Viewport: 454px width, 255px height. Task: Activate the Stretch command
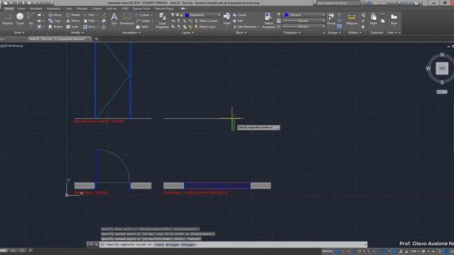click(x=55, y=27)
